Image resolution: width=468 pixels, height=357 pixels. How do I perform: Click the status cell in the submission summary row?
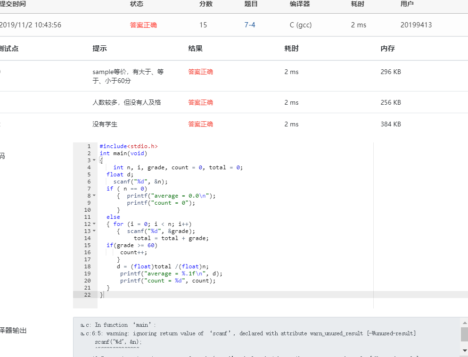143,25
